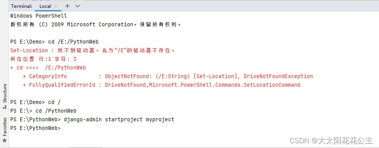The height and width of the screenshot is (148, 379).
Task: Click the Structure panel icon
Action: (x=4, y=107)
